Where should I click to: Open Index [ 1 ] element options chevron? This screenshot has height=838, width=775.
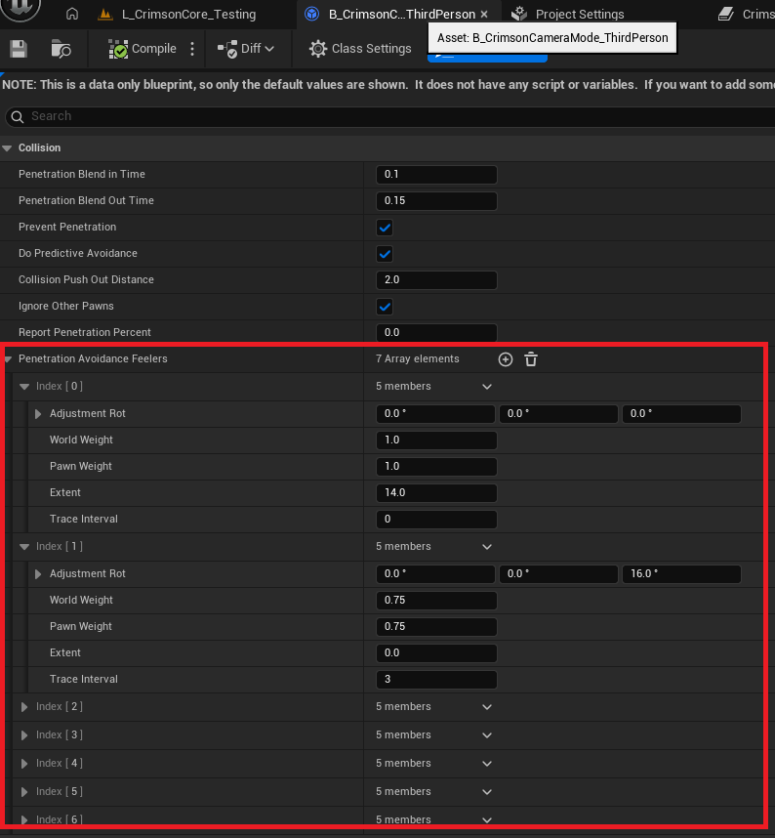487,547
